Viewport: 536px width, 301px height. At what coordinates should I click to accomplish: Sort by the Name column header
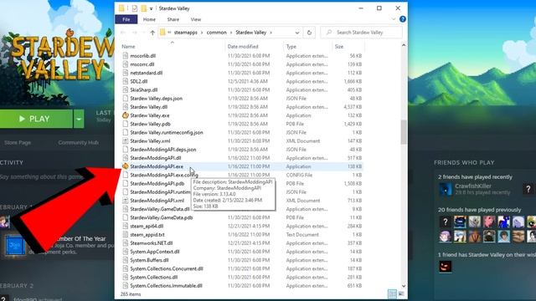pos(128,47)
